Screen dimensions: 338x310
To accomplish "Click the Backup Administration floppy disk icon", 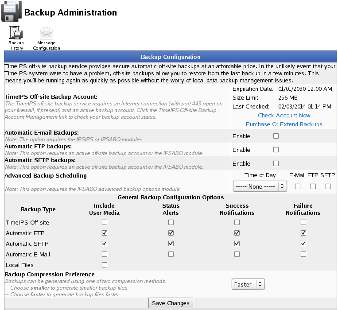I will (x=11, y=11).
